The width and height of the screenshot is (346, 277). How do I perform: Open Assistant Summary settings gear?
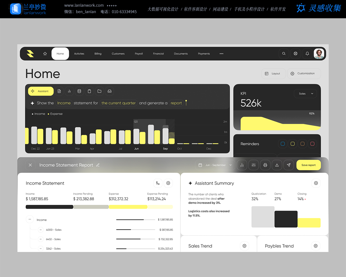316,183
